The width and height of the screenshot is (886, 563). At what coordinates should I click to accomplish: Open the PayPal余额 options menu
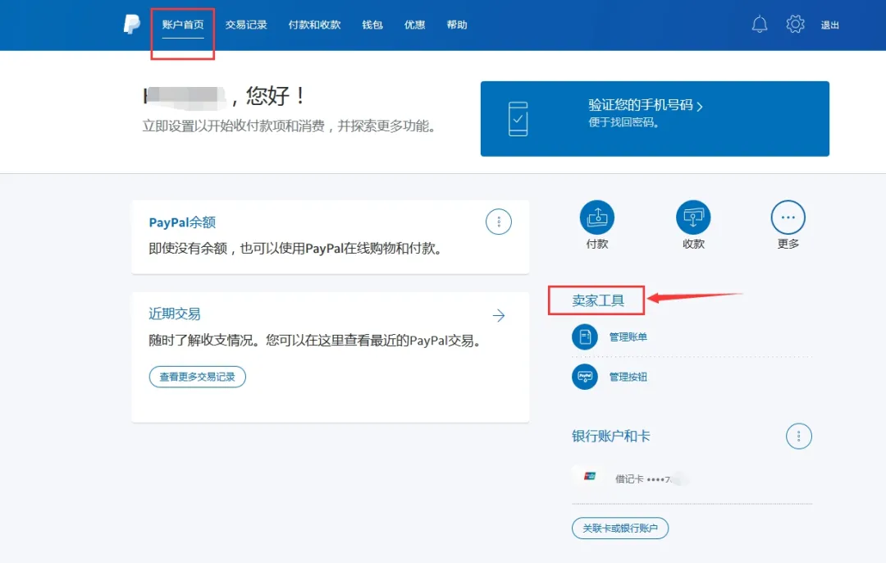498,222
